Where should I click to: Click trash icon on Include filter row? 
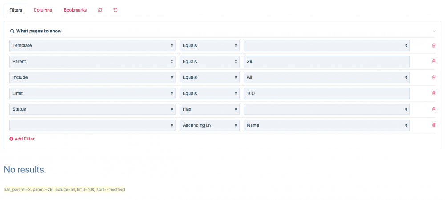(433, 77)
